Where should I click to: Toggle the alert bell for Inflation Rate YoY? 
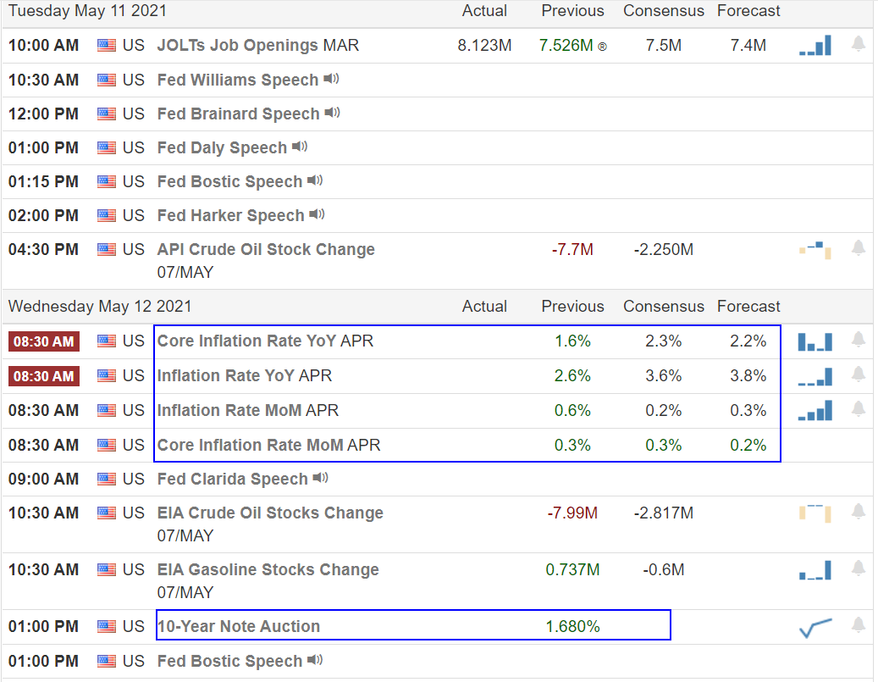859,376
